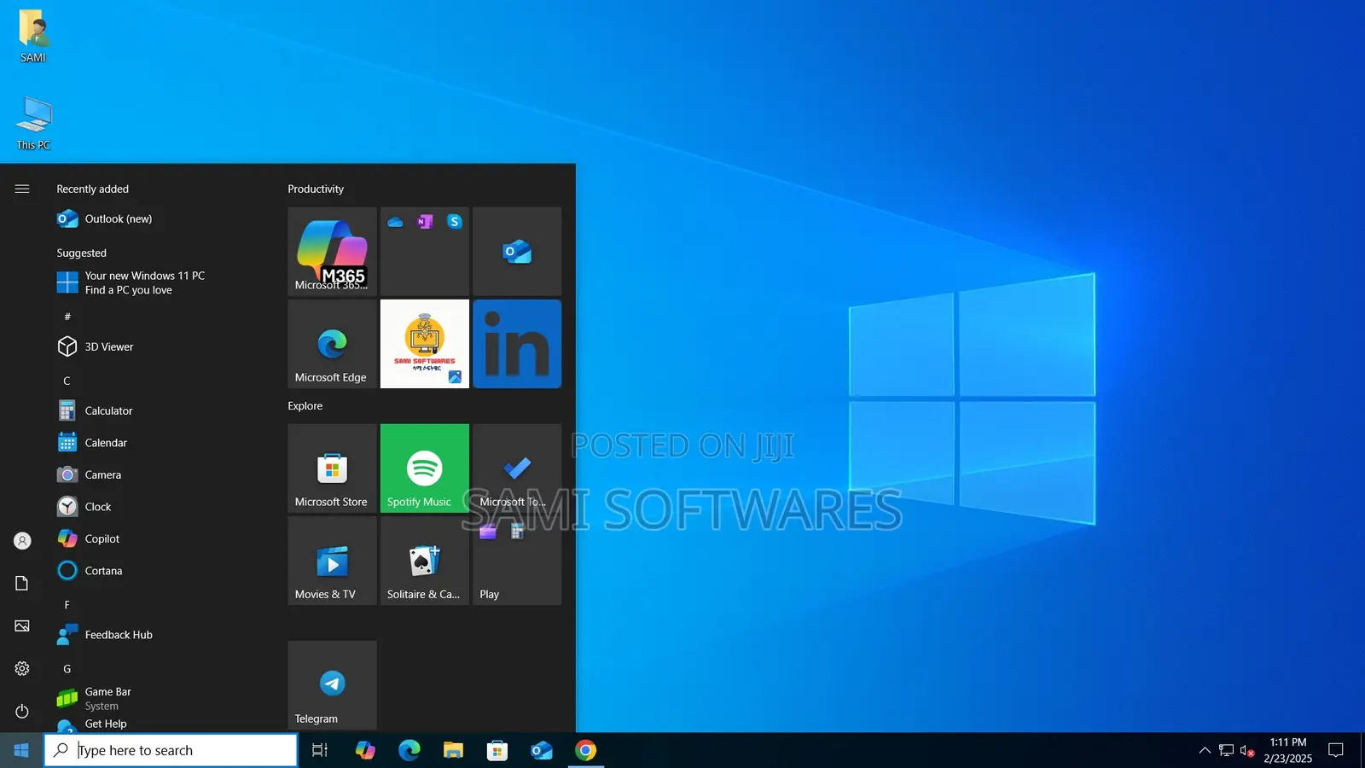
Task: Click the power button
Action: (x=22, y=711)
